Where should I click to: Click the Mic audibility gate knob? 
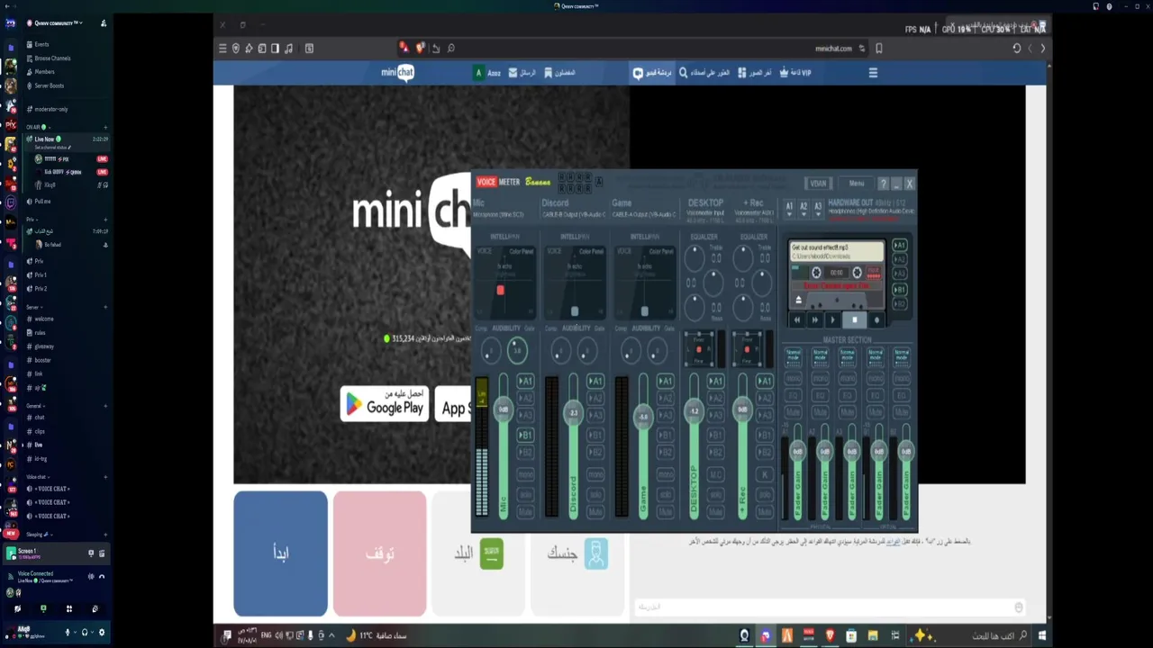click(x=517, y=350)
